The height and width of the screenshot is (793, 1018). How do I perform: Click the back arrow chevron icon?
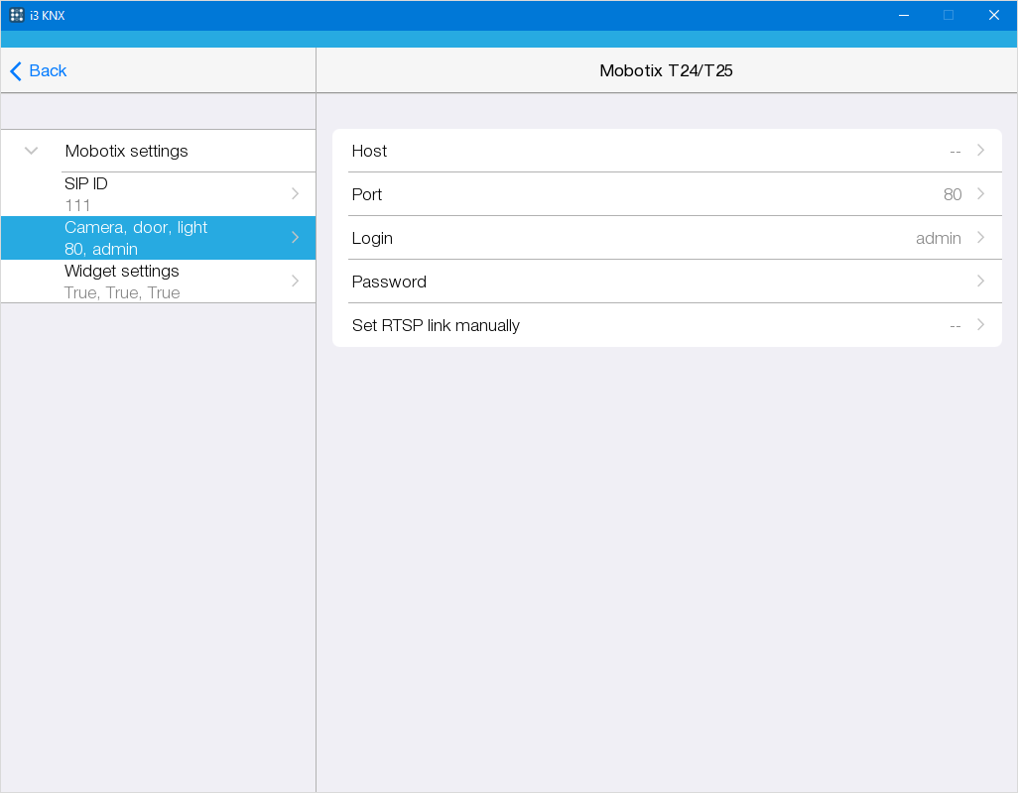click(x=15, y=71)
